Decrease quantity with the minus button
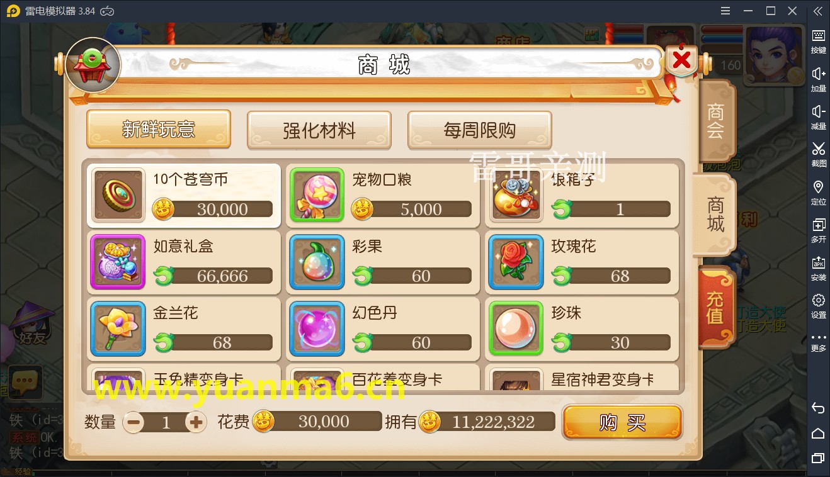This screenshot has height=477, width=830. click(x=134, y=422)
